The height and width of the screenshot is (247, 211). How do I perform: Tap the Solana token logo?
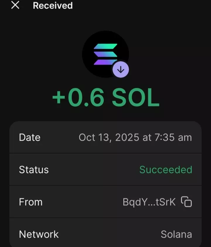coord(105,54)
